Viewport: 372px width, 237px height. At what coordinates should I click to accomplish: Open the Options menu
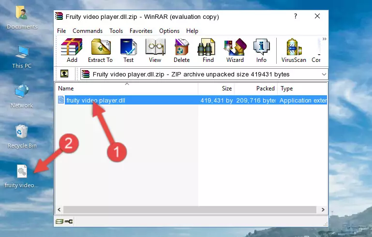(169, 31)
